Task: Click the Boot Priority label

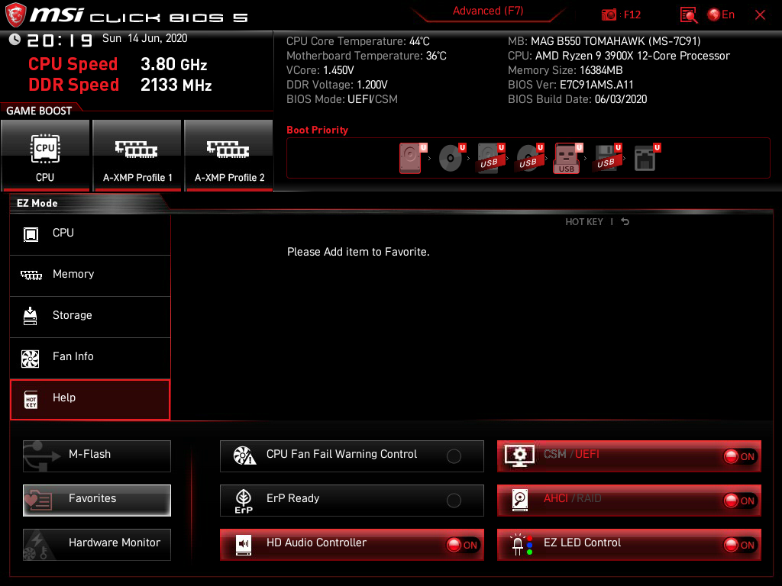Action: [317, 130]
